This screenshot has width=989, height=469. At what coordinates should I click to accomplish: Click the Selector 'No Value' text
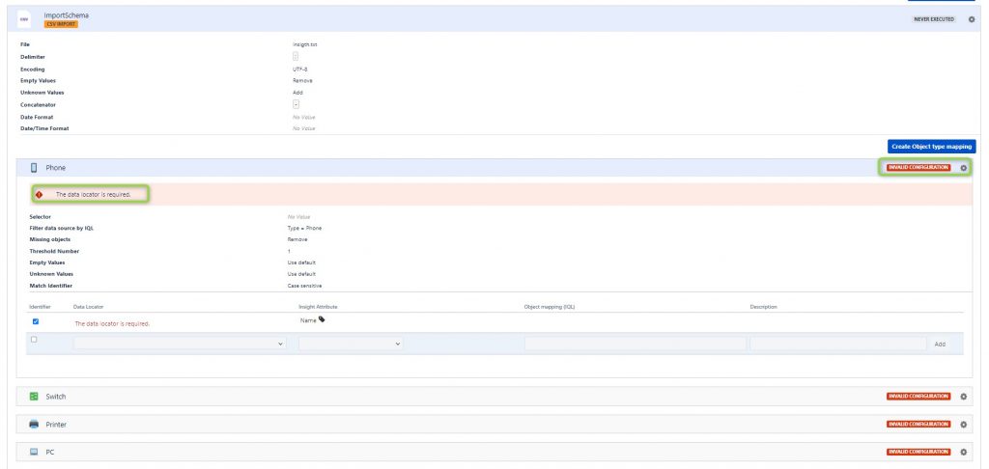(299, 217)
